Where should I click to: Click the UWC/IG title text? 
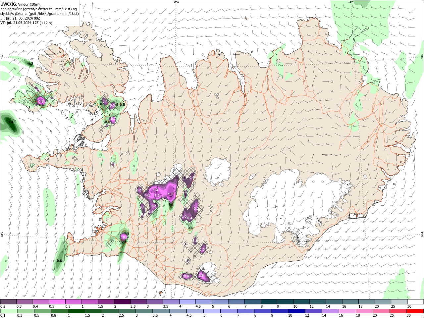(8, 4)
